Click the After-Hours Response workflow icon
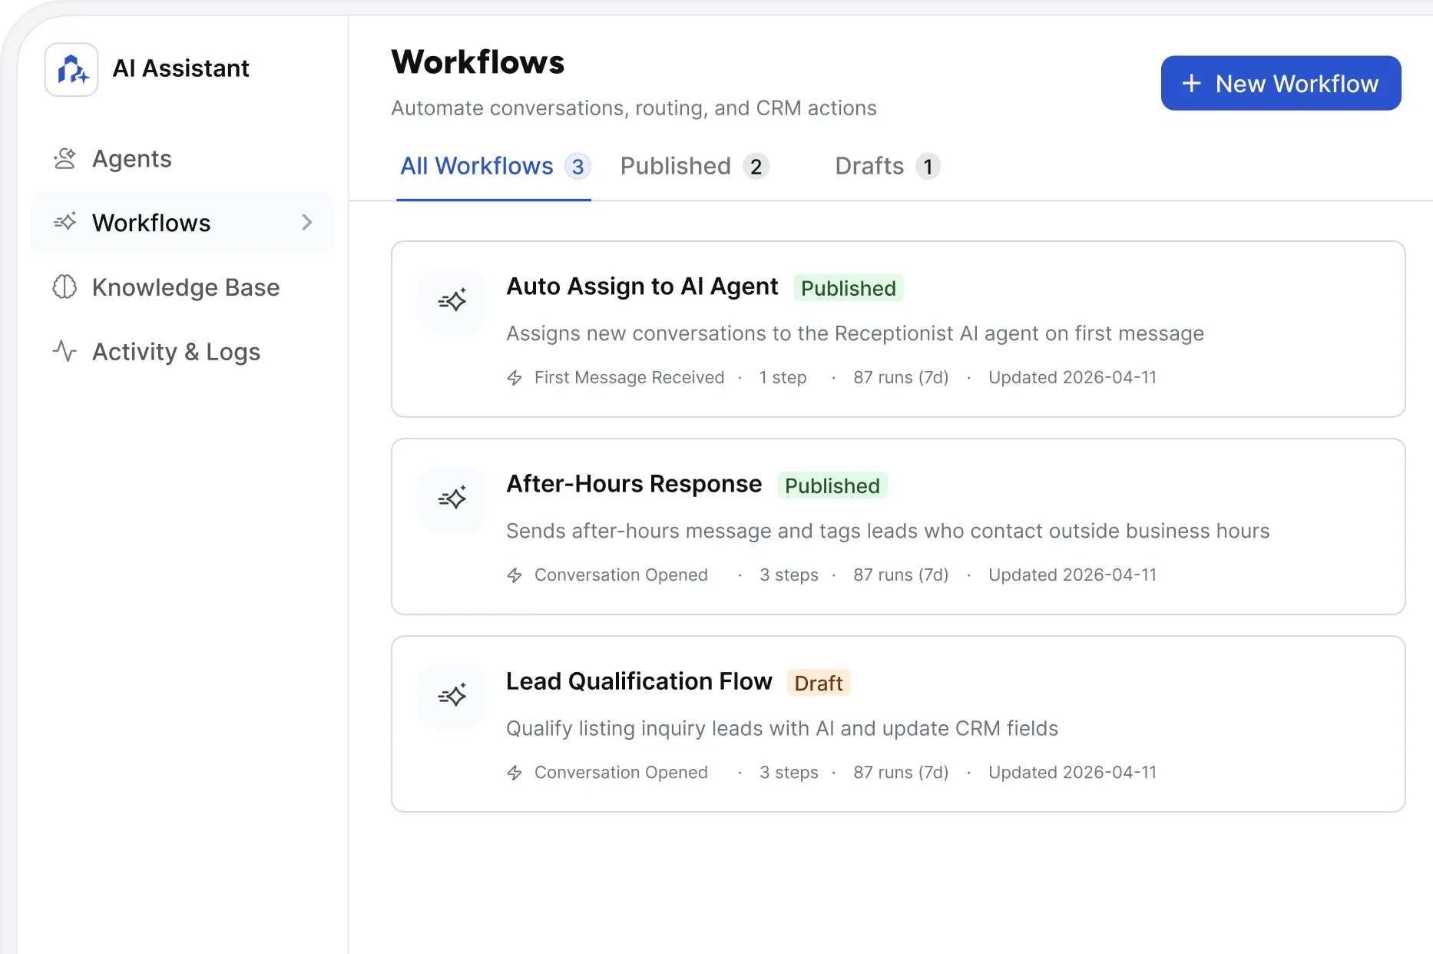The width and height of the screenshot is (1433, 954). point(452,498)
